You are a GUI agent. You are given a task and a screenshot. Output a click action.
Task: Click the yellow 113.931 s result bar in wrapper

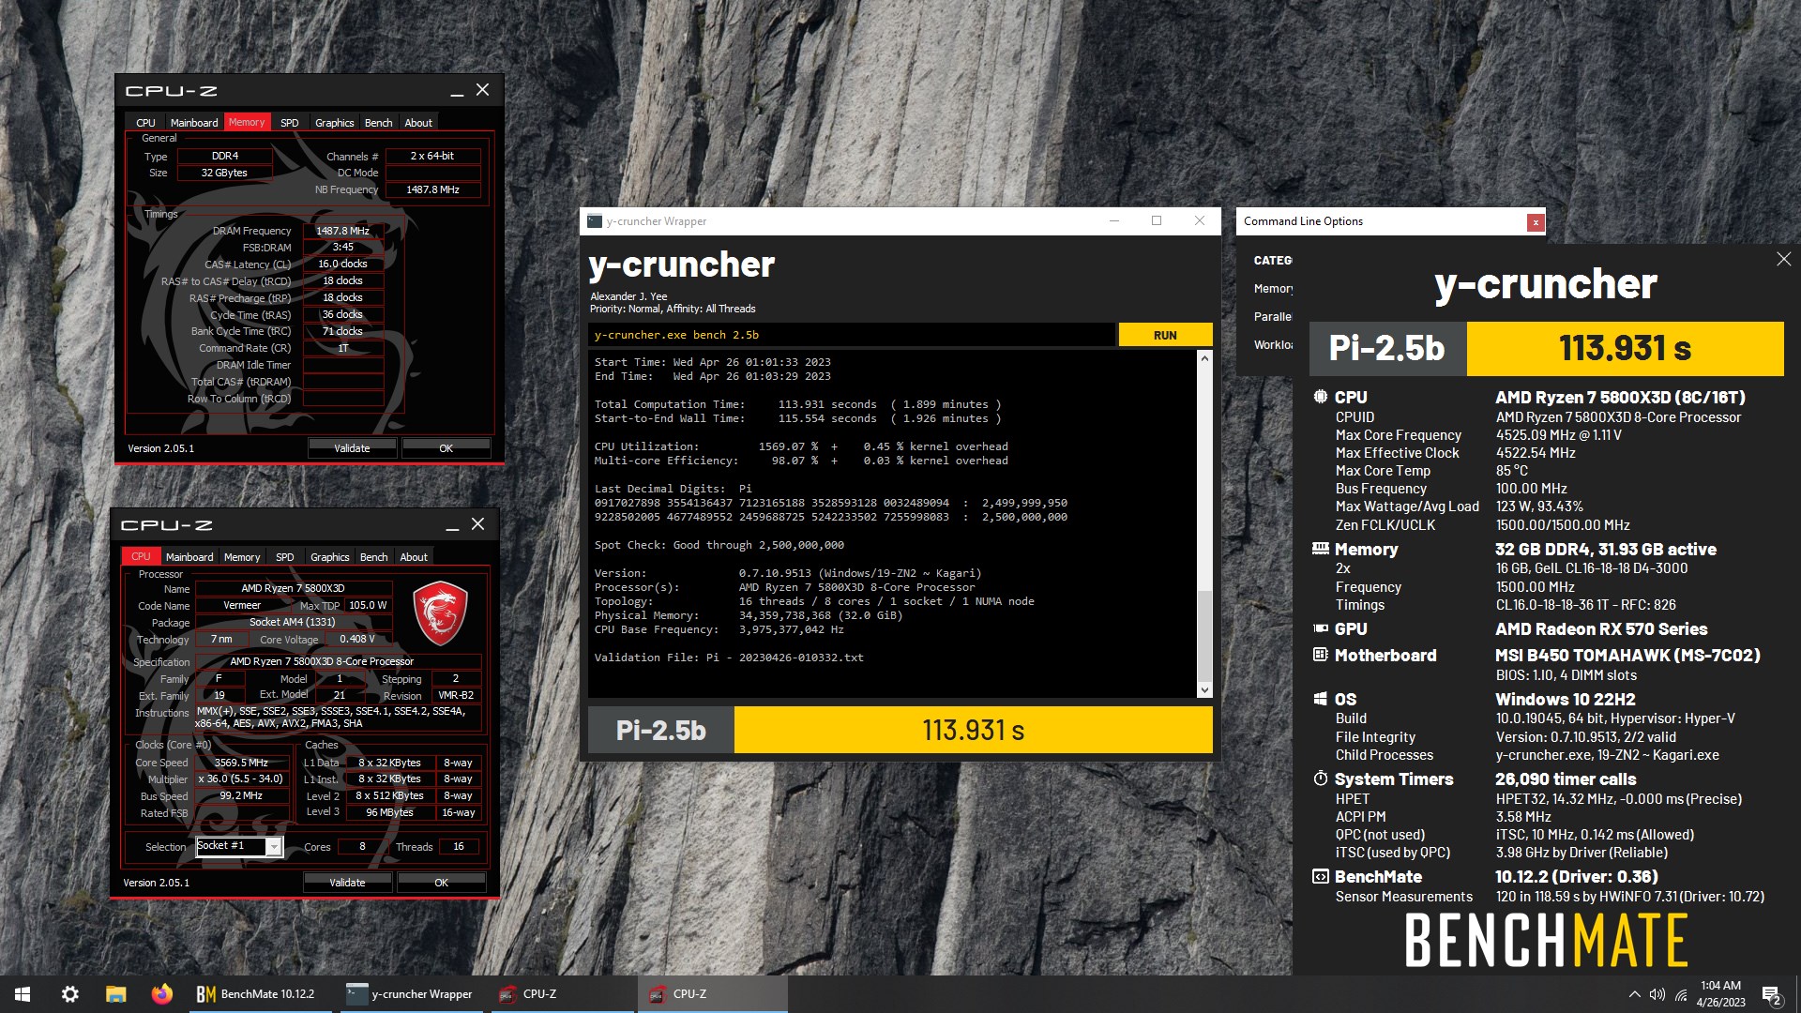973,730
